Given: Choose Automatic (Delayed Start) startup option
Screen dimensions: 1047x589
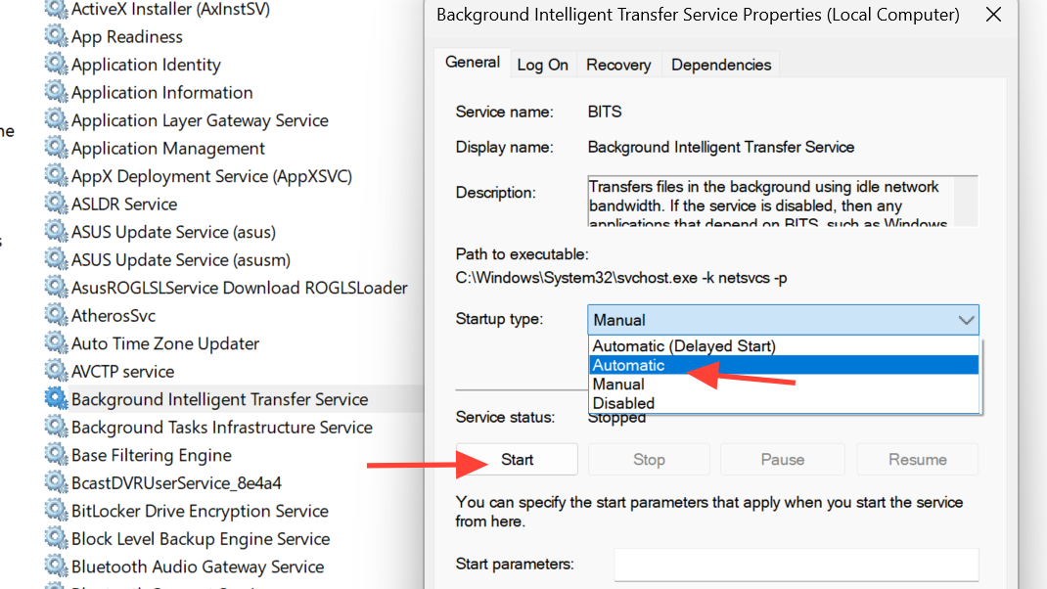Looking at the screenshot, I should click(x=684, y=346).
